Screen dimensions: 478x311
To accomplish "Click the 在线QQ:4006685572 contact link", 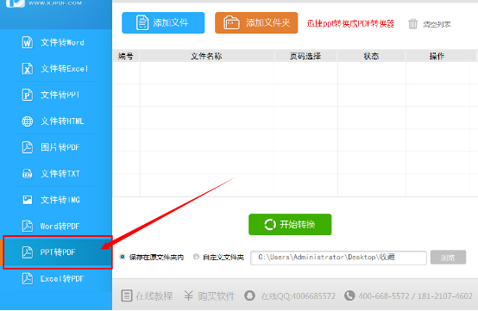I will point(299,296).
